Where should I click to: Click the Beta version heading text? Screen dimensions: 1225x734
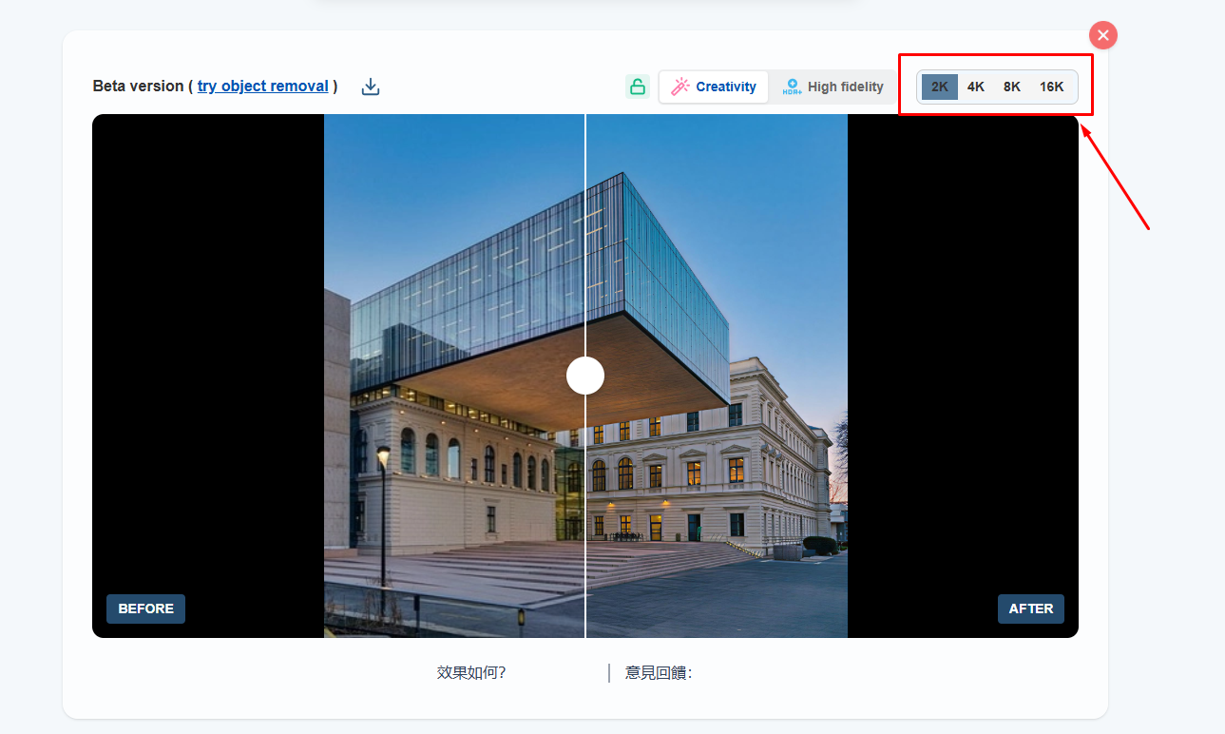[x=139, y=86]
